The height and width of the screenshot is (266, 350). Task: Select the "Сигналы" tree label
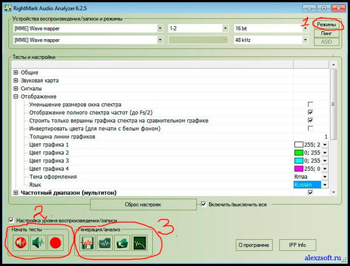[31, 88]
